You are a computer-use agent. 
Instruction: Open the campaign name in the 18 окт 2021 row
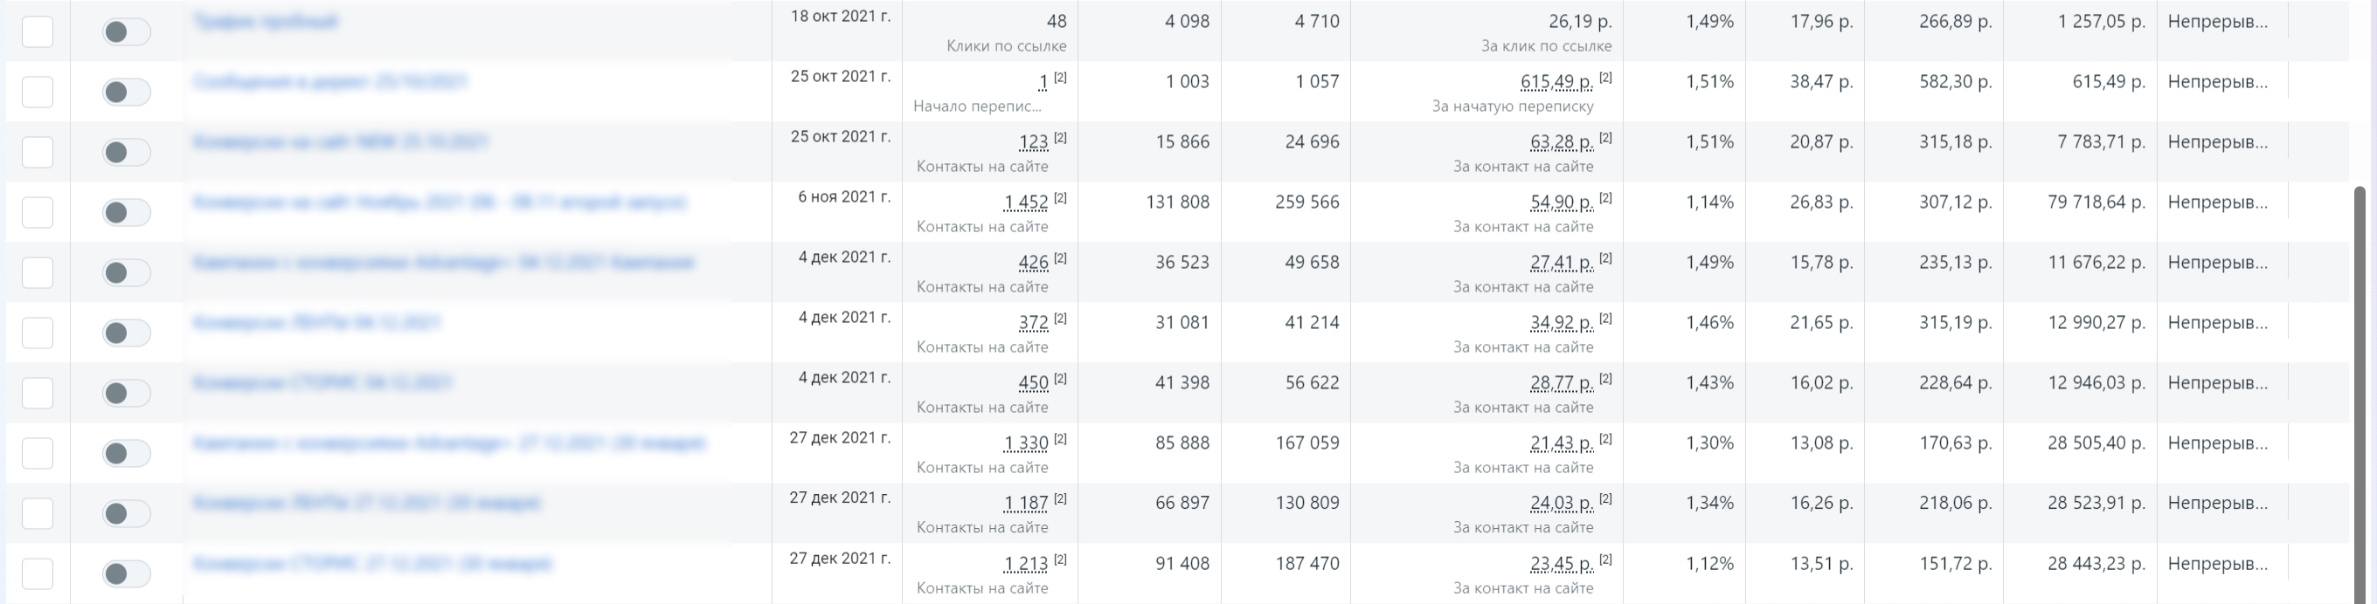point(266,21)
